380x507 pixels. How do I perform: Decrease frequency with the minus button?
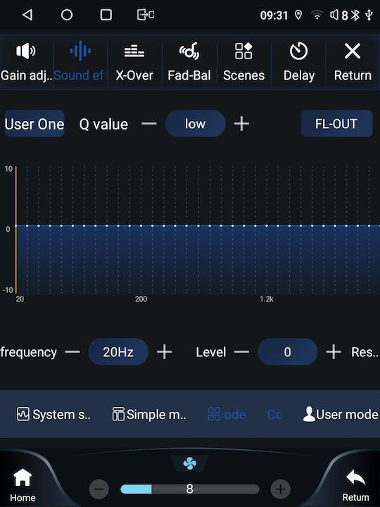72,352
